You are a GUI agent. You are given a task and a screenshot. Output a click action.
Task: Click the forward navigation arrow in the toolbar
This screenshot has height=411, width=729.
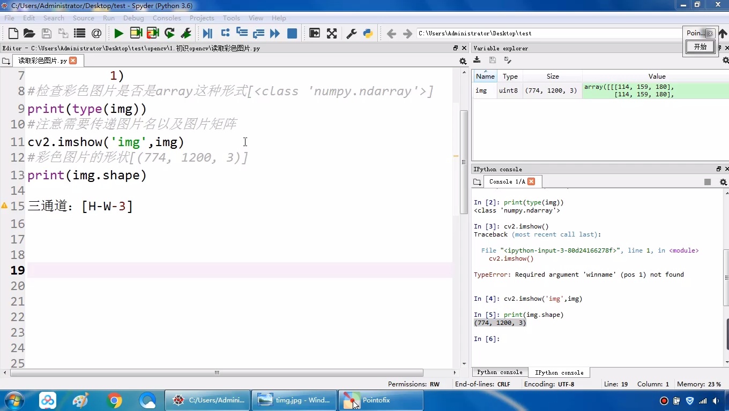(406, 33)
